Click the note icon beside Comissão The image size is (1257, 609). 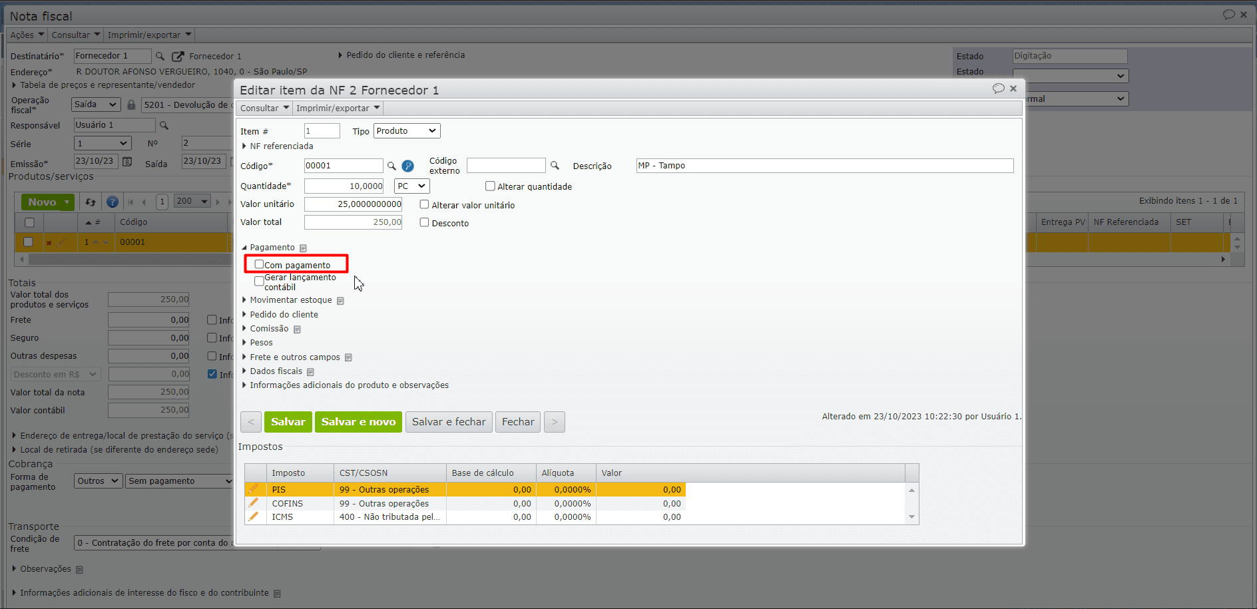297,329
